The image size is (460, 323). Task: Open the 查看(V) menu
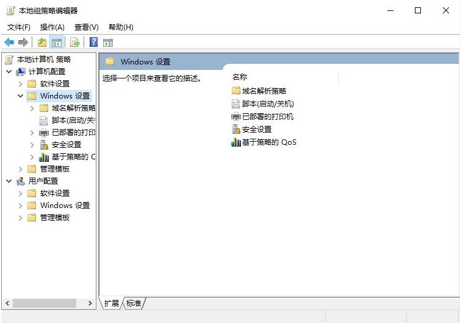point(86,27)
